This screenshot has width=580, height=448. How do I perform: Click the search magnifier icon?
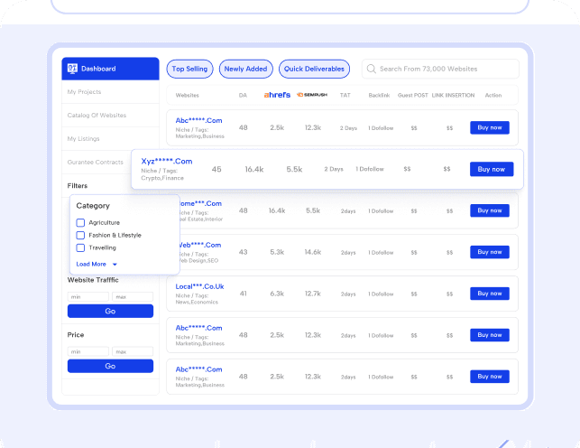(x=371, y=69)
